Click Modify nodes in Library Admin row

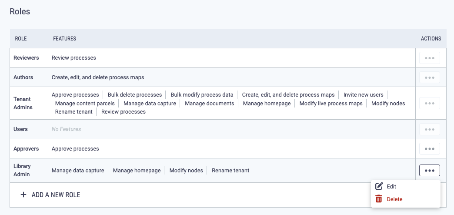point(186,170)
